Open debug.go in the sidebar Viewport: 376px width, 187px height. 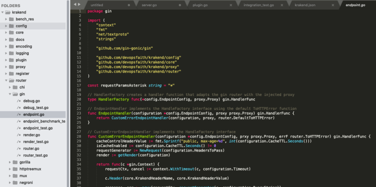32,101
